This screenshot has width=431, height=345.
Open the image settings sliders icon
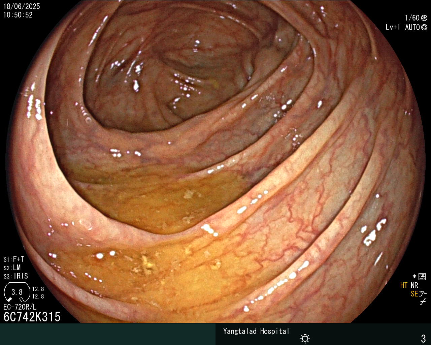(422, 277)
